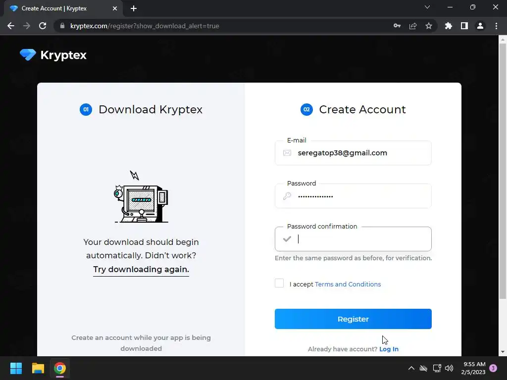The image size is (507, 380).
Task: Go back using browser back arrow
Action: click(x=11, y=26)
